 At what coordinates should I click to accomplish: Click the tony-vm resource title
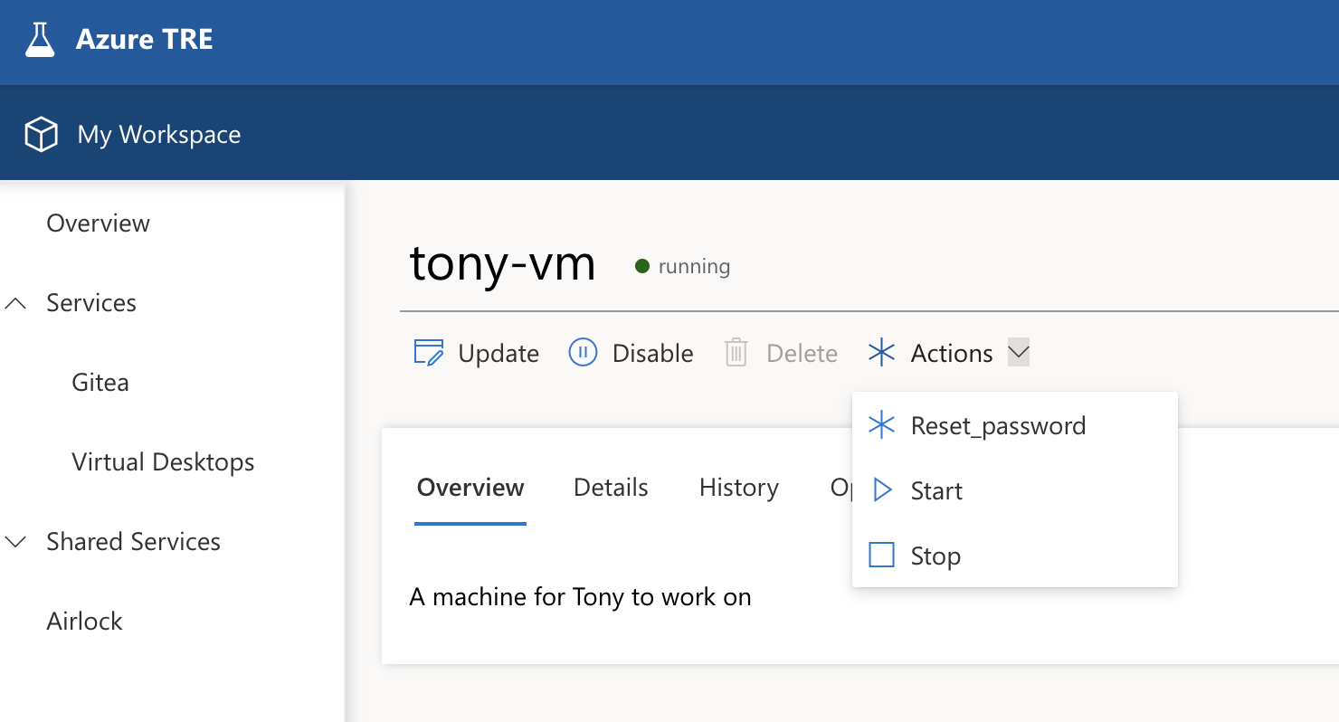pos(503,263)
